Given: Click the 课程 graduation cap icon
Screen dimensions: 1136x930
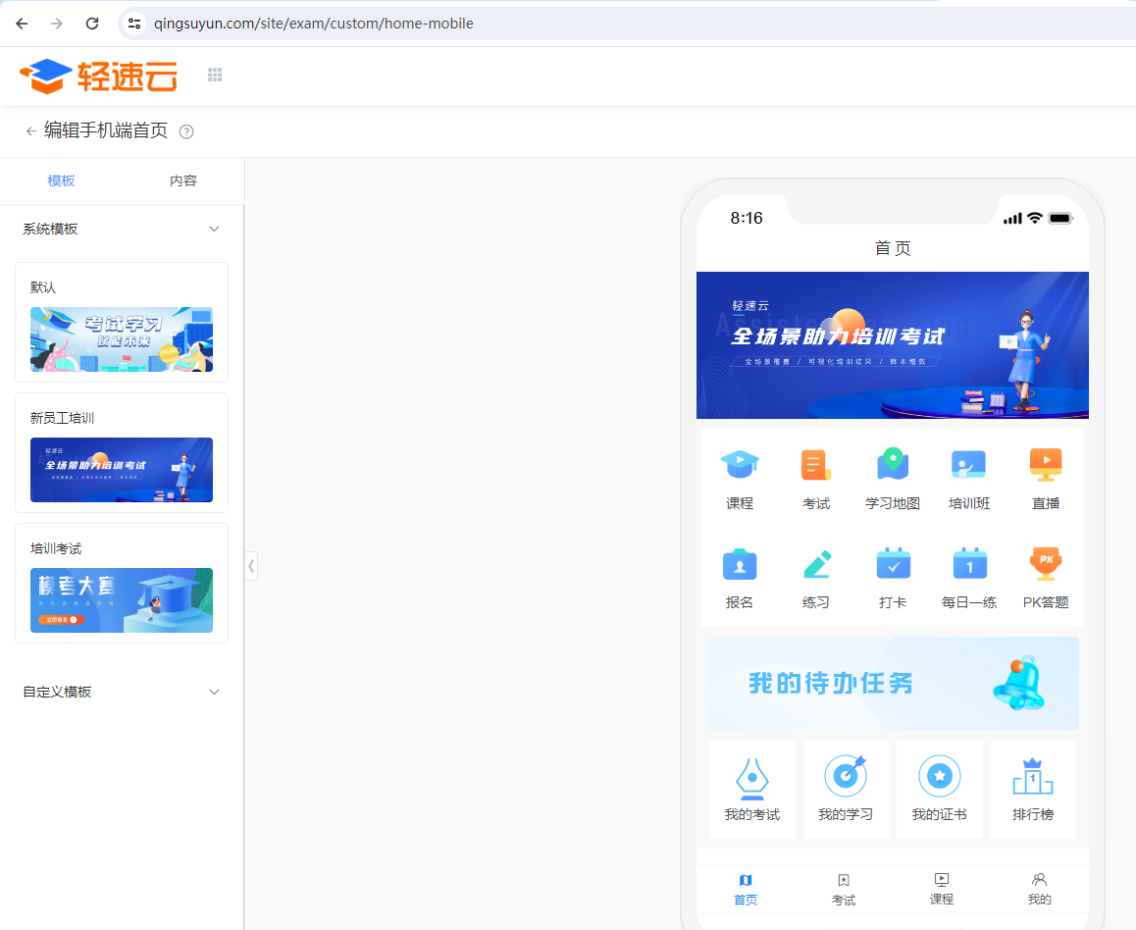Looking at the screenshot, I should [739, 464].
